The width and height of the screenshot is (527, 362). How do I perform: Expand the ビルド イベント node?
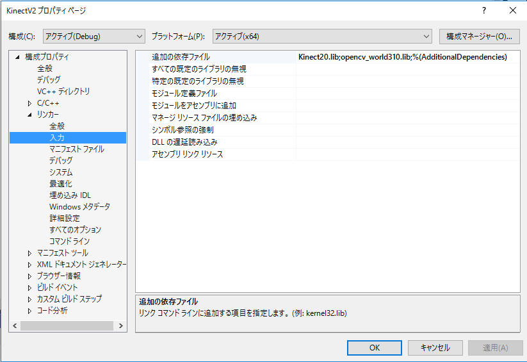pos(29,288)
